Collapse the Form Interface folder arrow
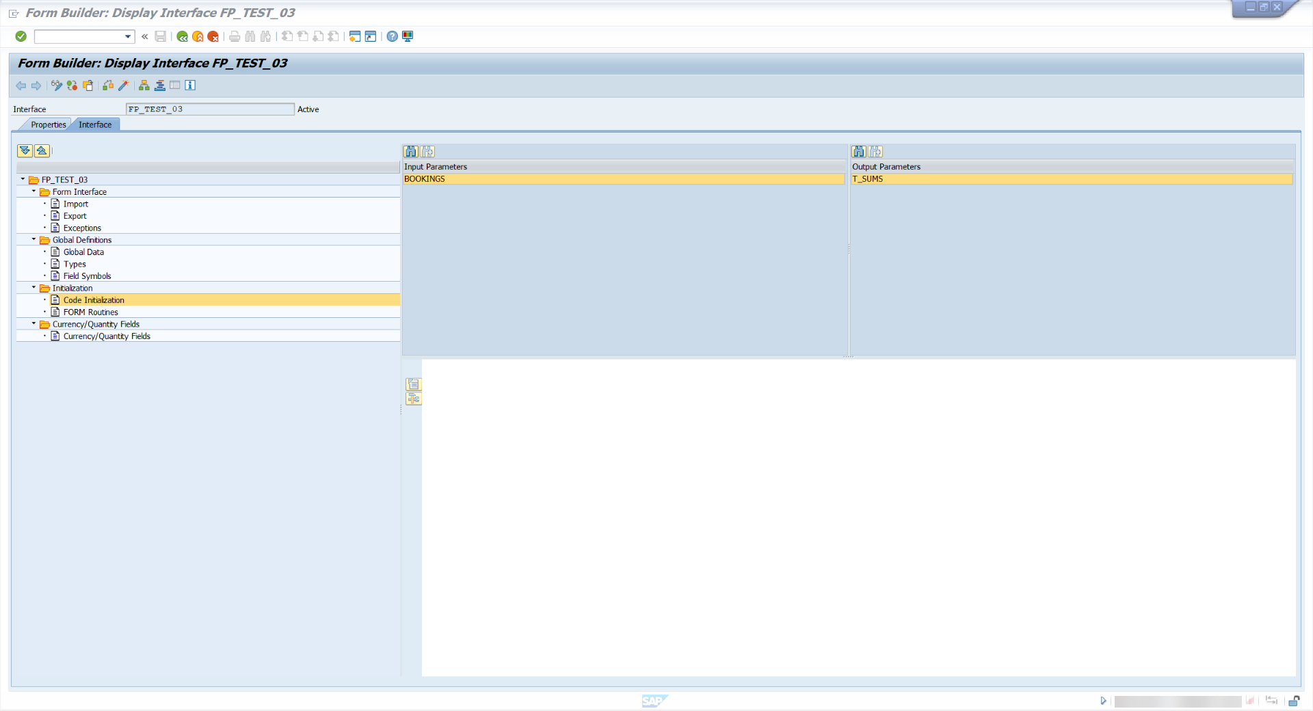 (x=34, y=191)
